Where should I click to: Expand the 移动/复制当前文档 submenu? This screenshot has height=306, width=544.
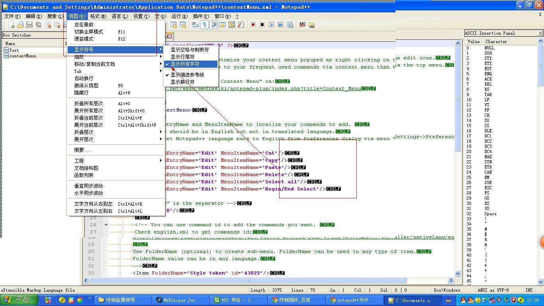(115, 64)
